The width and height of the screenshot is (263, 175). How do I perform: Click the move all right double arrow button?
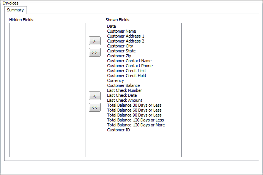click(x=94, y=52)
